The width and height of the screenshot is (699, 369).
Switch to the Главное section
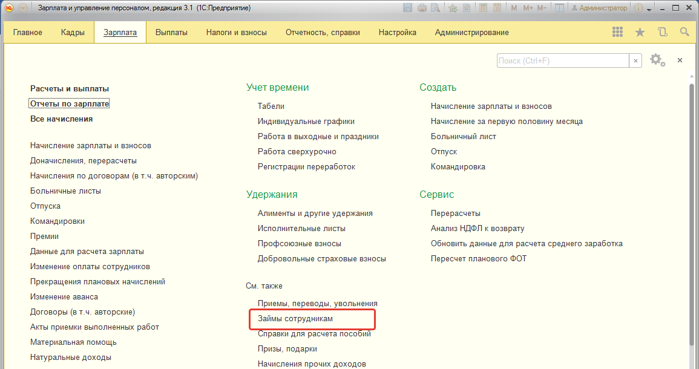[28, 33]
